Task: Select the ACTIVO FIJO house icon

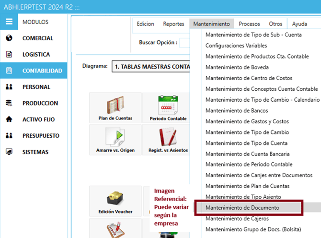Action: pos(9,119)
